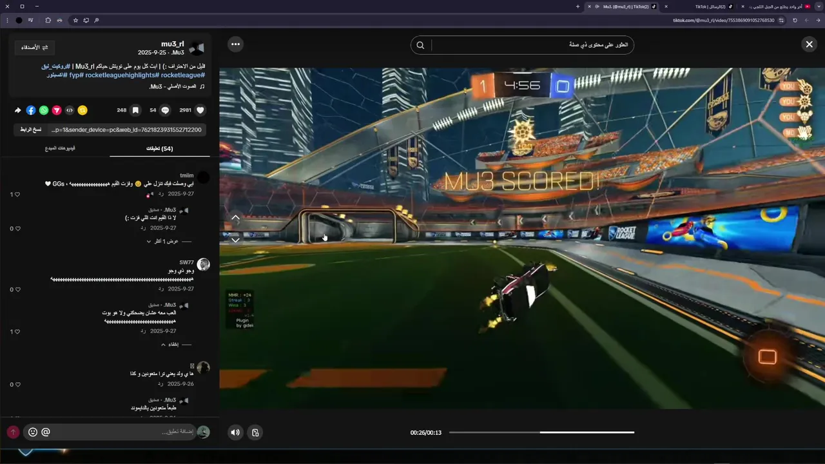Like Mu3 reply dated 2025-9-27 with 1 like

tap(17, 331)
